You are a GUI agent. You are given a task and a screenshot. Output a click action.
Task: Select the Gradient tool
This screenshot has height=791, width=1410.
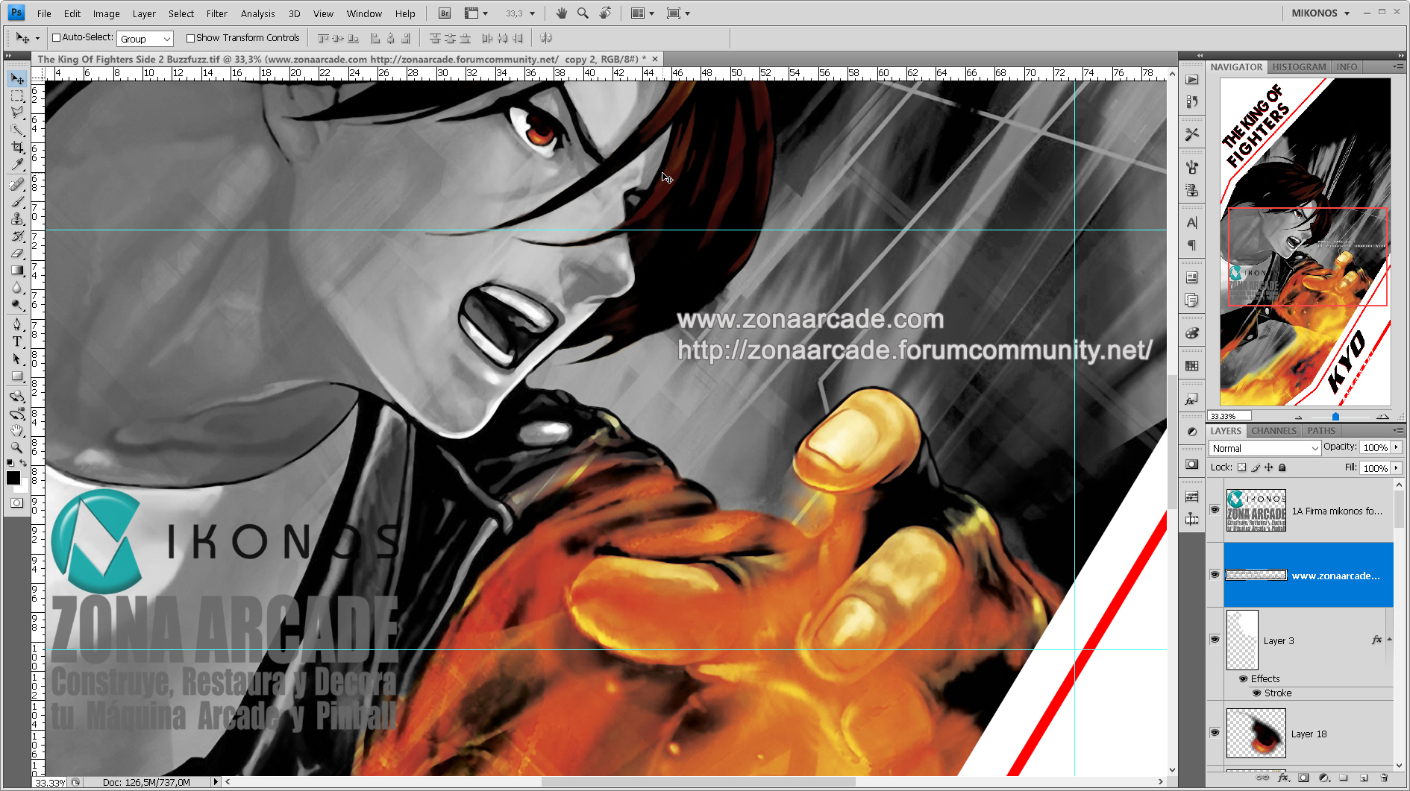tap(17, 270)
